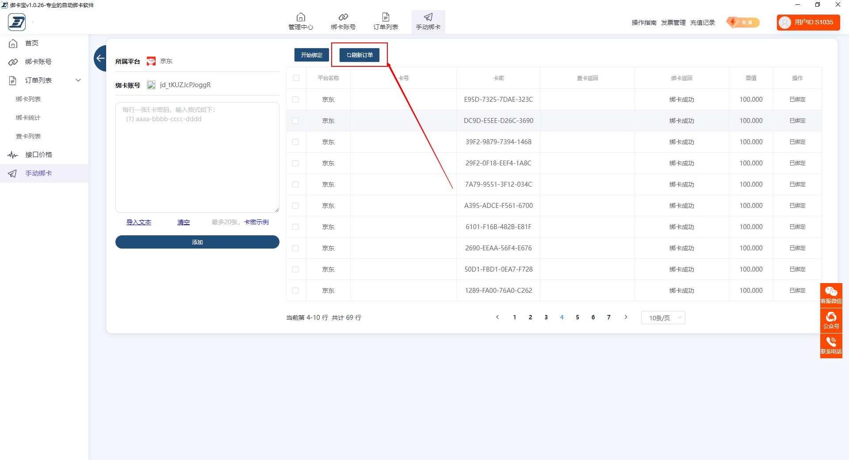Click the 客服微信 WeChat support icon
The width and height of the screenshot is (849, 460).
point(831,295)
